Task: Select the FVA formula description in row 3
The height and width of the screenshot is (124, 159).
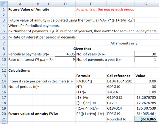Action: (x=72, y=20)
